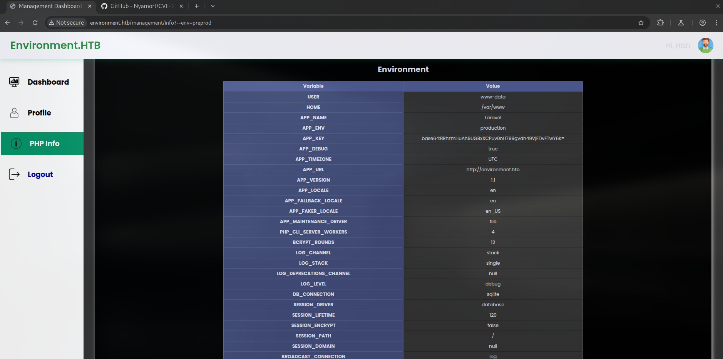
Task: Click the Dashboard monitor icon in sidebar
Action: (x=14, y=82)
